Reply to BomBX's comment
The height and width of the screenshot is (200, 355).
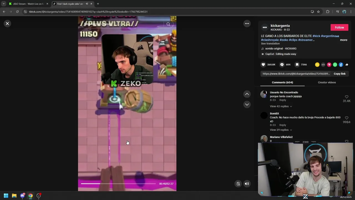[x=283, y=125]
